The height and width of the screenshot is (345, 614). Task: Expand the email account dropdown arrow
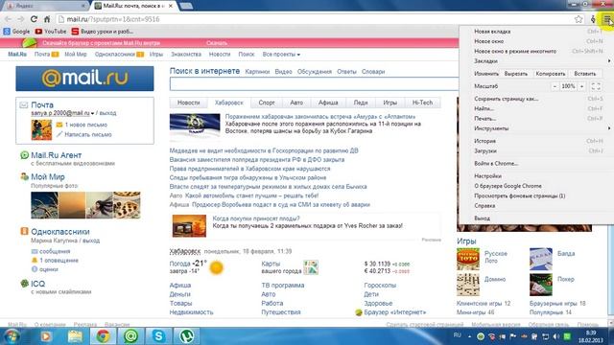tap(92, 113)
